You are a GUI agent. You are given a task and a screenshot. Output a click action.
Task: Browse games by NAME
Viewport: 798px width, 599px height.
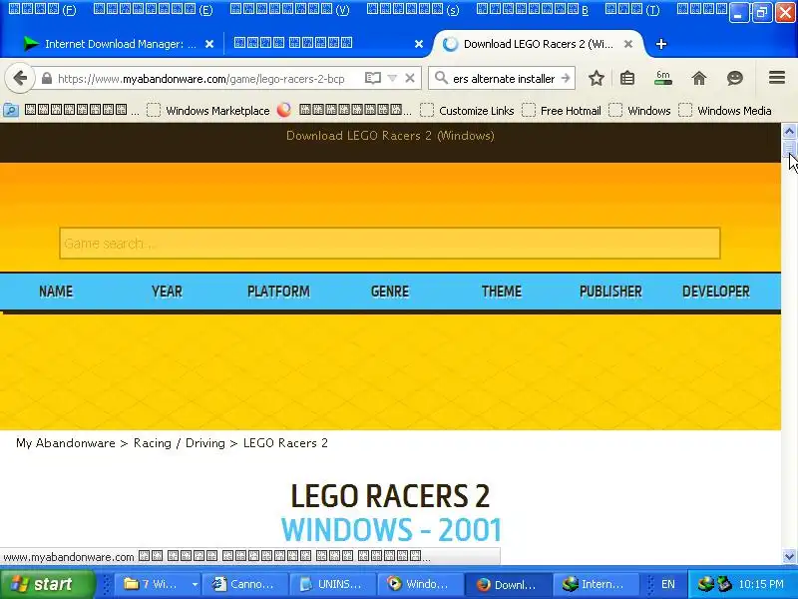[x=56, y=292]
